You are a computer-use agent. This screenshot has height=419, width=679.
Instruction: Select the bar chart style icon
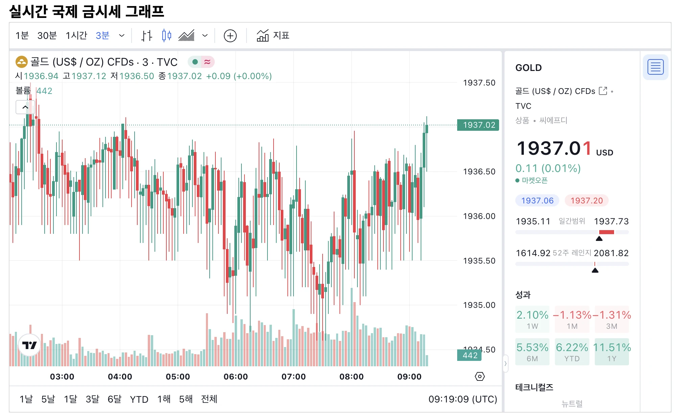(x=147, y=35)
